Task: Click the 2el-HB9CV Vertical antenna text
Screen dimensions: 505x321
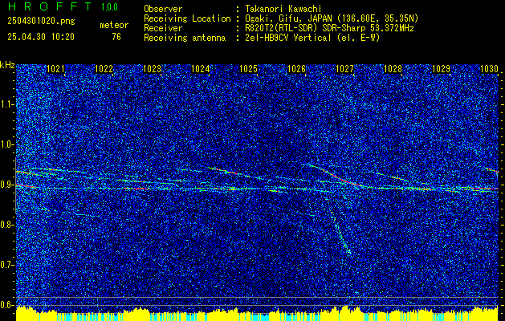Action: pyautogui.click(x=312, y=38)
